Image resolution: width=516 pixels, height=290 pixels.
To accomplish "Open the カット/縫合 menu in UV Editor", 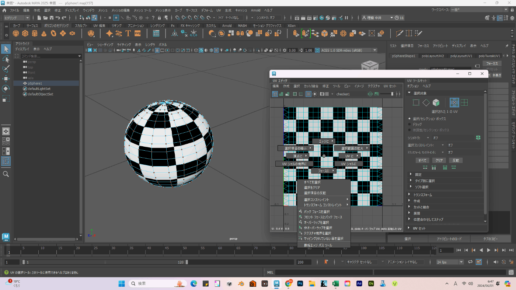I will pos(311,86).
